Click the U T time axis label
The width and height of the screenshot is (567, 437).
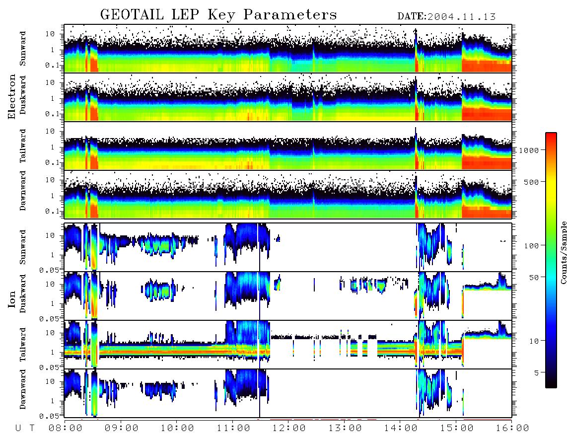tap(25, 428)
